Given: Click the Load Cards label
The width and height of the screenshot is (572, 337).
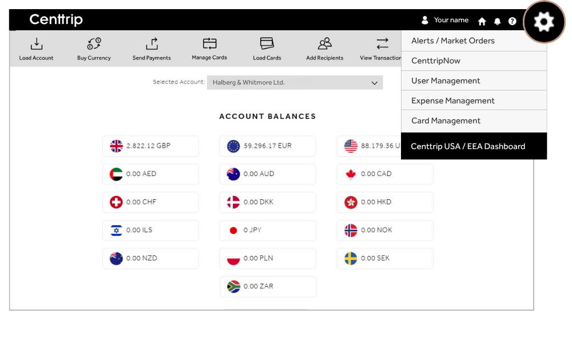Looking at the screenshot, I should [x=267, y=58].
